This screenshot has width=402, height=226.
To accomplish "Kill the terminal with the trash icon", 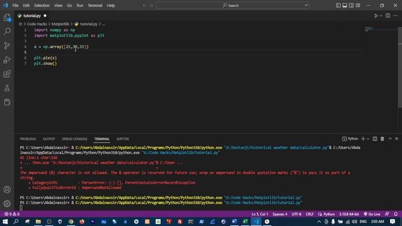I will coord(383,139).
